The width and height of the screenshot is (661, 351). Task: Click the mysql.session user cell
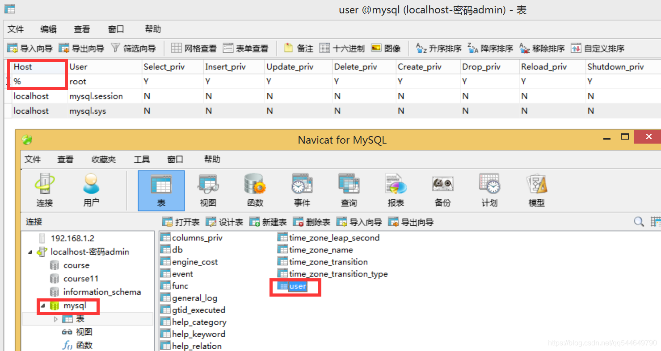pyautogui.click(x=105, y=96)
